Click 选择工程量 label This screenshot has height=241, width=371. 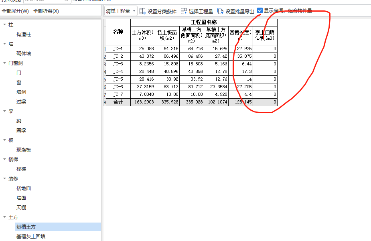click(x=201, y=11)
